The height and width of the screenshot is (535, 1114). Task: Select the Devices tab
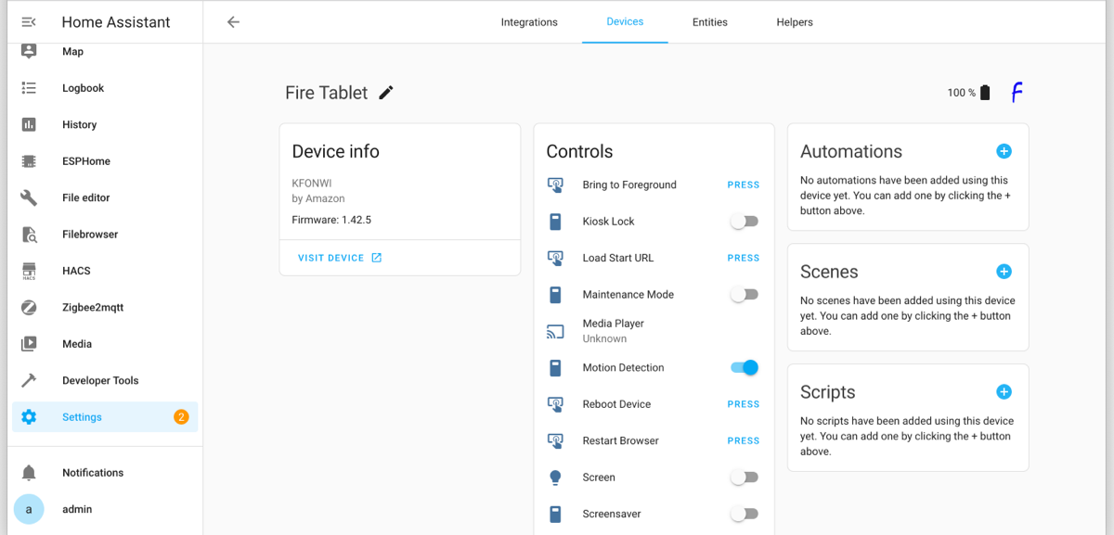[625, 22]
